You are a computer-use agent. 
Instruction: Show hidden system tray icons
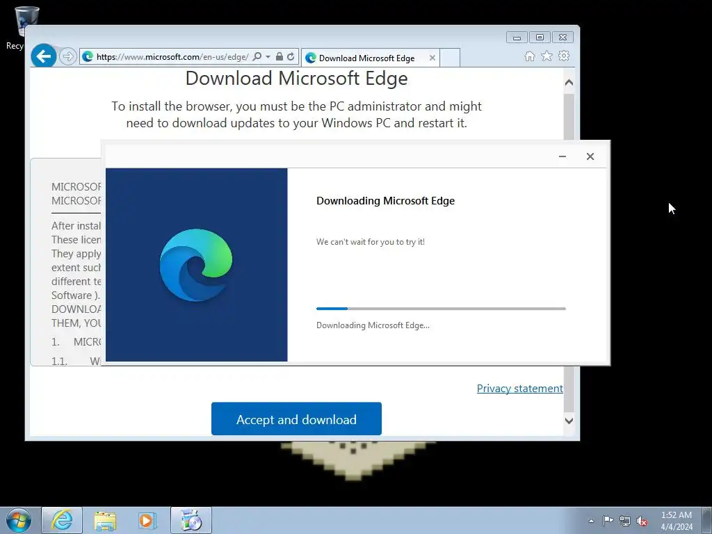[591, 521]
